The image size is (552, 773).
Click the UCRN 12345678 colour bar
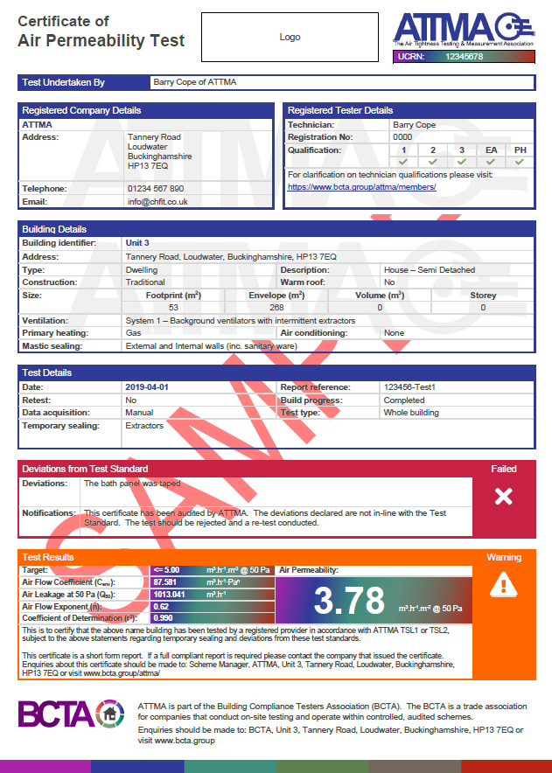464,57
